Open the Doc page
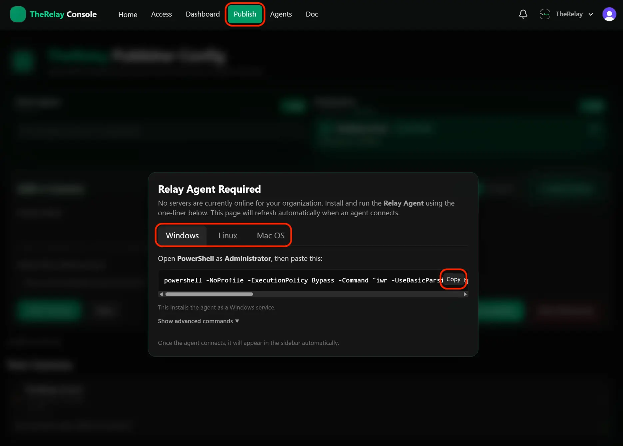 pyautogui.click(x=312, y=14)
